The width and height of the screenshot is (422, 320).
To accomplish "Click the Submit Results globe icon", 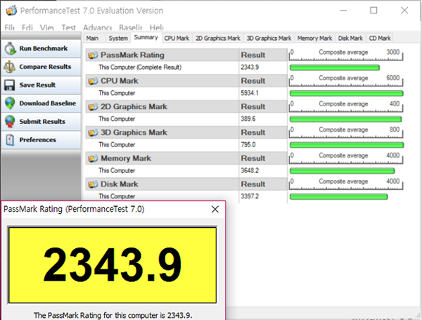I will (x=10, y=122).
